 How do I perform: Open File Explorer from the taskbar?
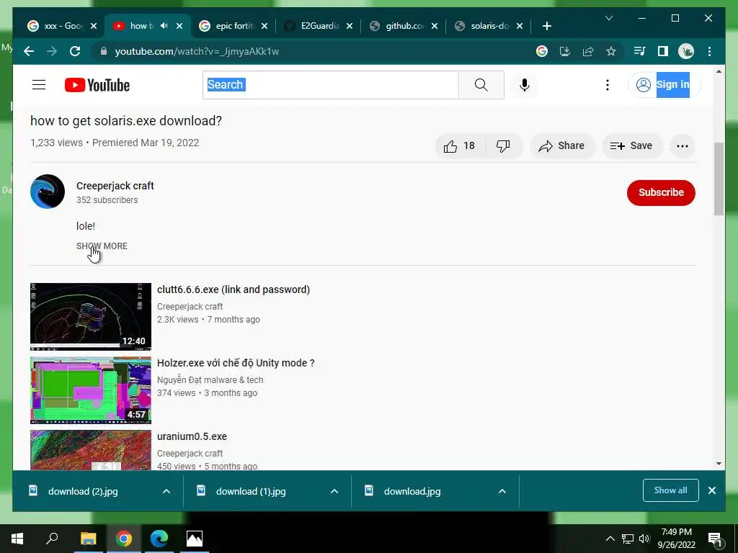click(x=88, y=539)
